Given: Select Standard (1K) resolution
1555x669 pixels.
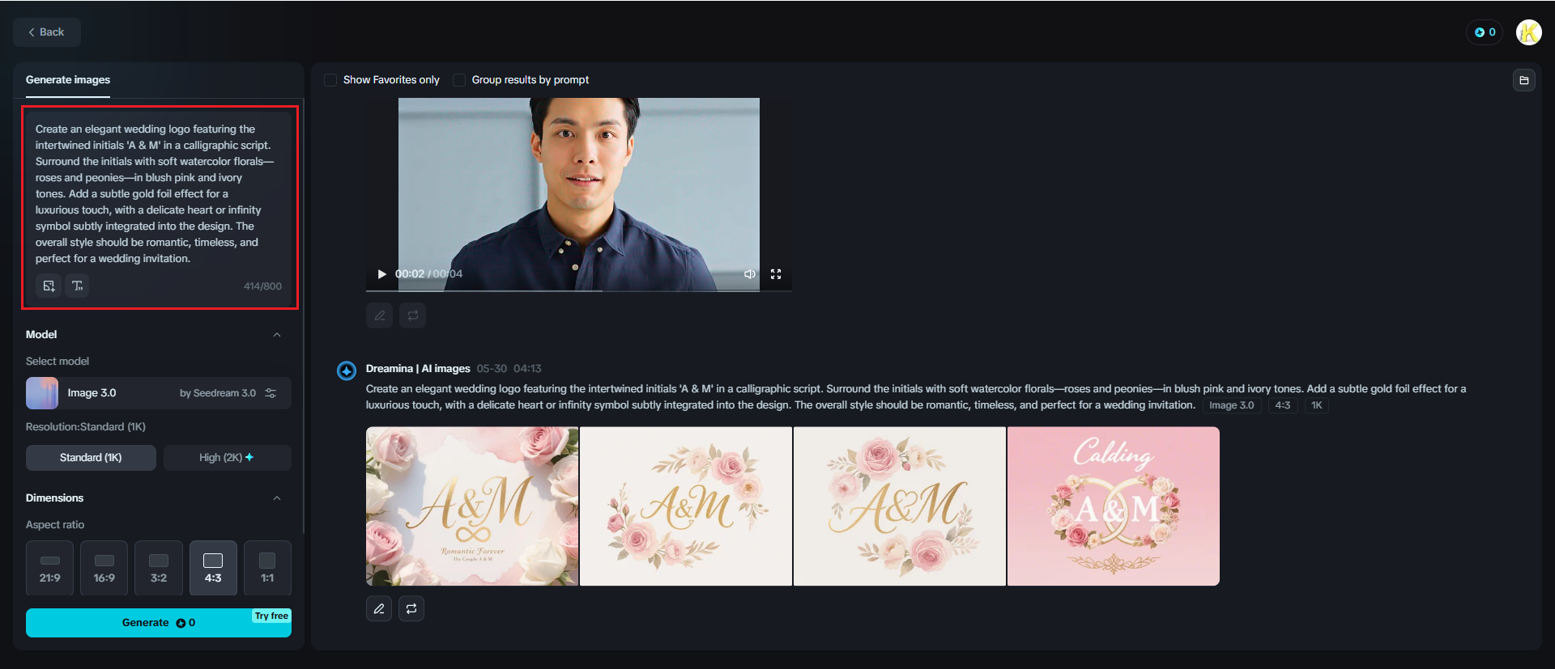Looking at the screenshot, I should tap(91, 458).
